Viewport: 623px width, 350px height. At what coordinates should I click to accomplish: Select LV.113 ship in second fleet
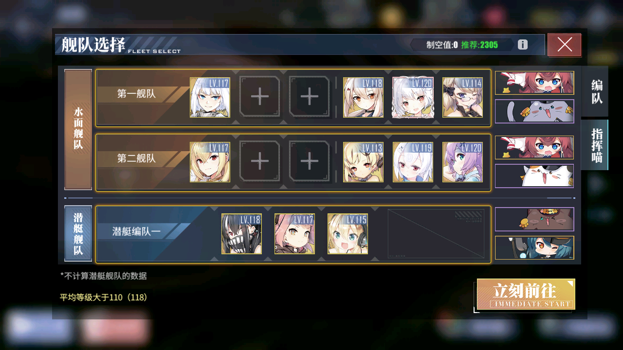click(x=363, y=162)
